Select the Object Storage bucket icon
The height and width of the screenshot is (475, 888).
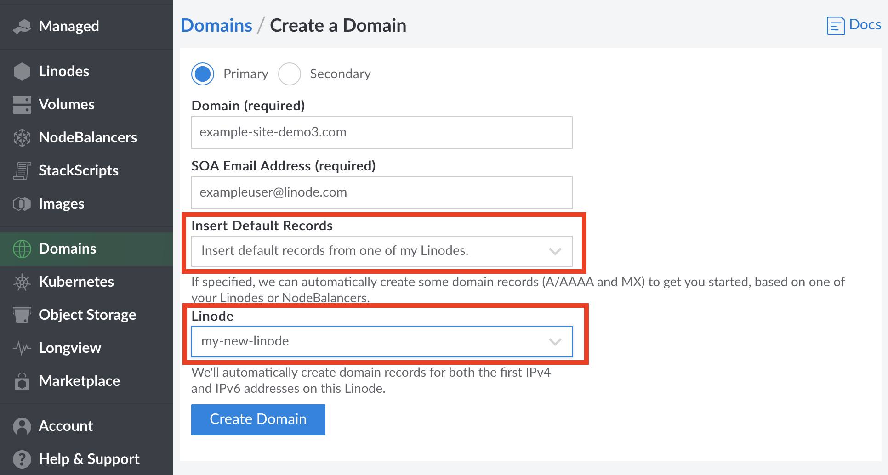point(21,315)
